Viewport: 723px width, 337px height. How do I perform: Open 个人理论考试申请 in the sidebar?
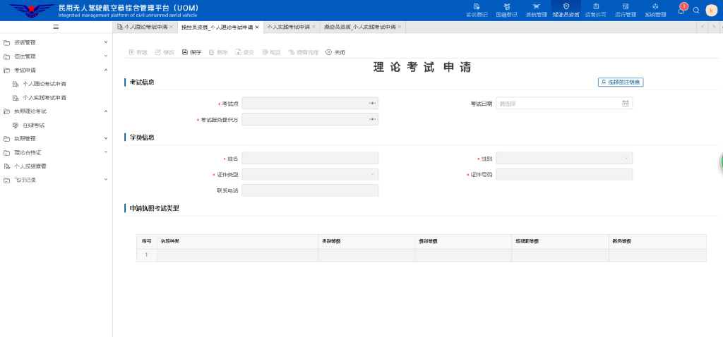44,85
